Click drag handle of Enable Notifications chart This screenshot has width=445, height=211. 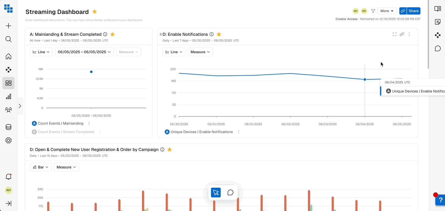pyautogui.click(x=161, y=34)
